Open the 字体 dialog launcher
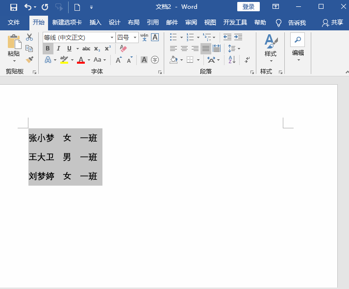Screen dimensions: 349x289 [x=160, y=72]
